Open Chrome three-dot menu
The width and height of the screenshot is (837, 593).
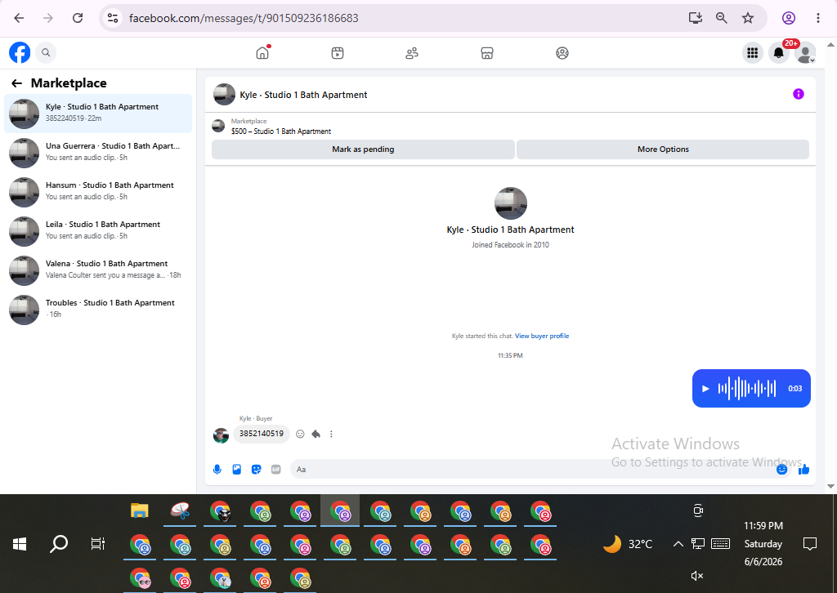pyautogui.click(x=817, y=18)
